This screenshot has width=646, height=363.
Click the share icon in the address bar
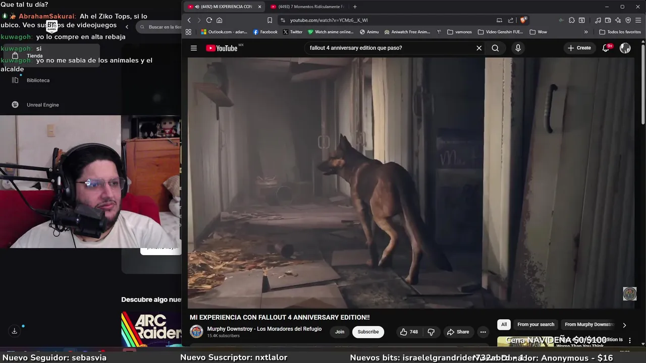click(x=511, y=20)
